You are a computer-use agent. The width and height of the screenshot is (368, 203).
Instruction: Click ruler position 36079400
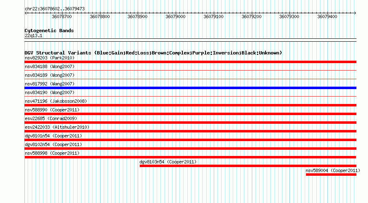click(327, 17)
